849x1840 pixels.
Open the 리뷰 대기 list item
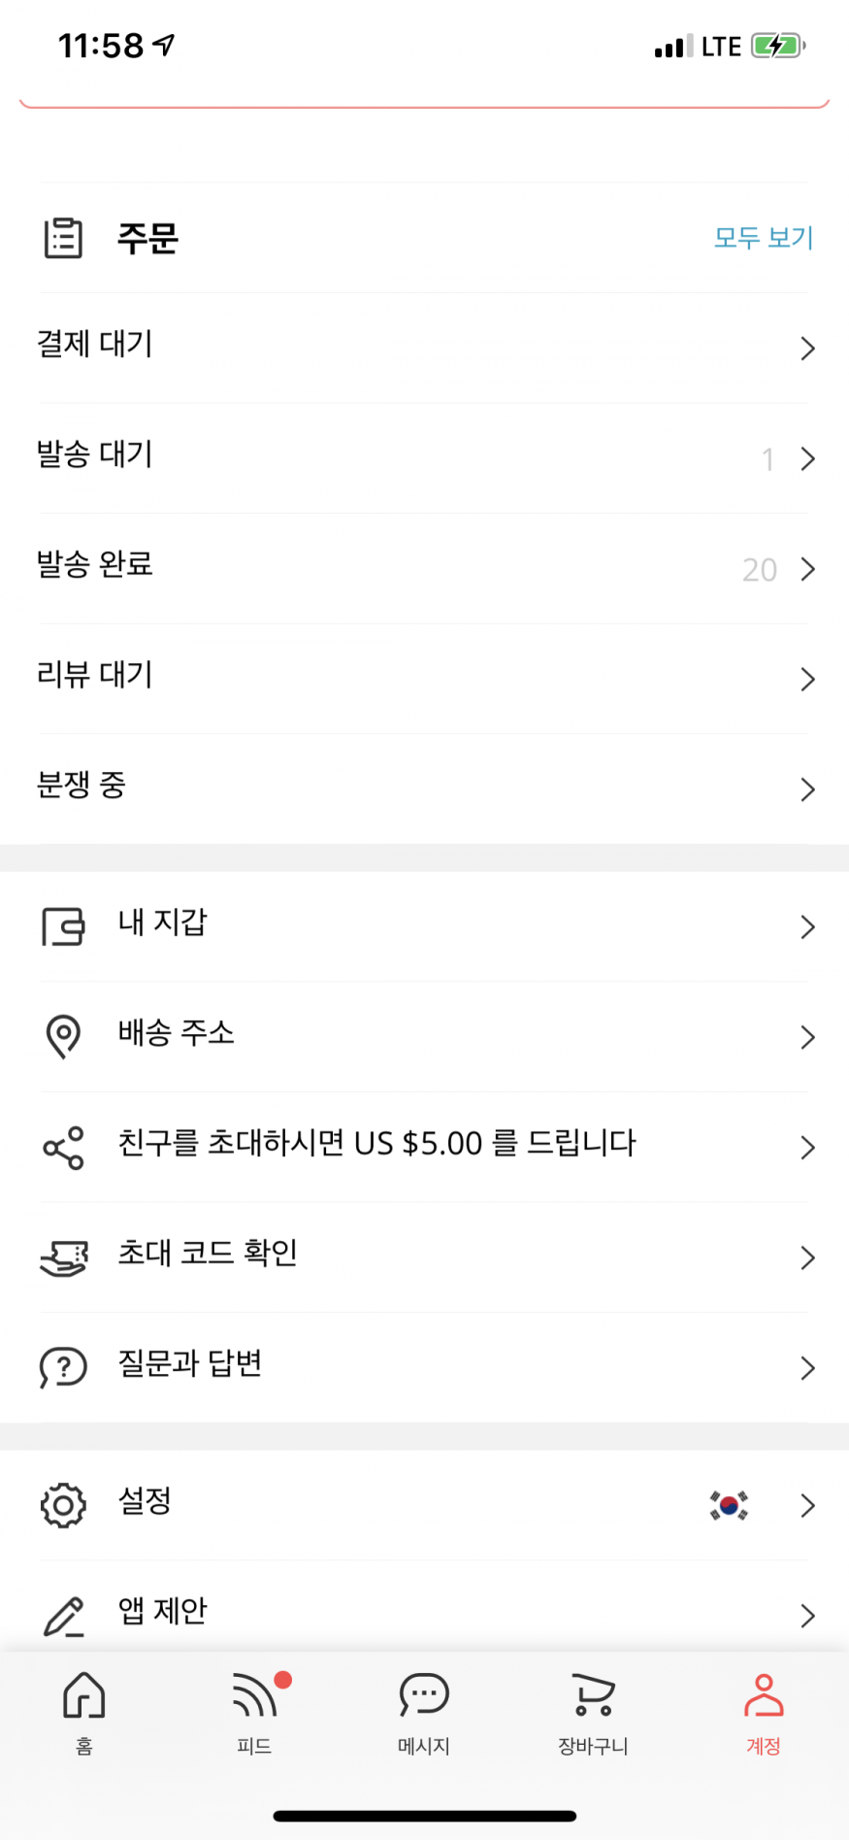tap(95, 675)
